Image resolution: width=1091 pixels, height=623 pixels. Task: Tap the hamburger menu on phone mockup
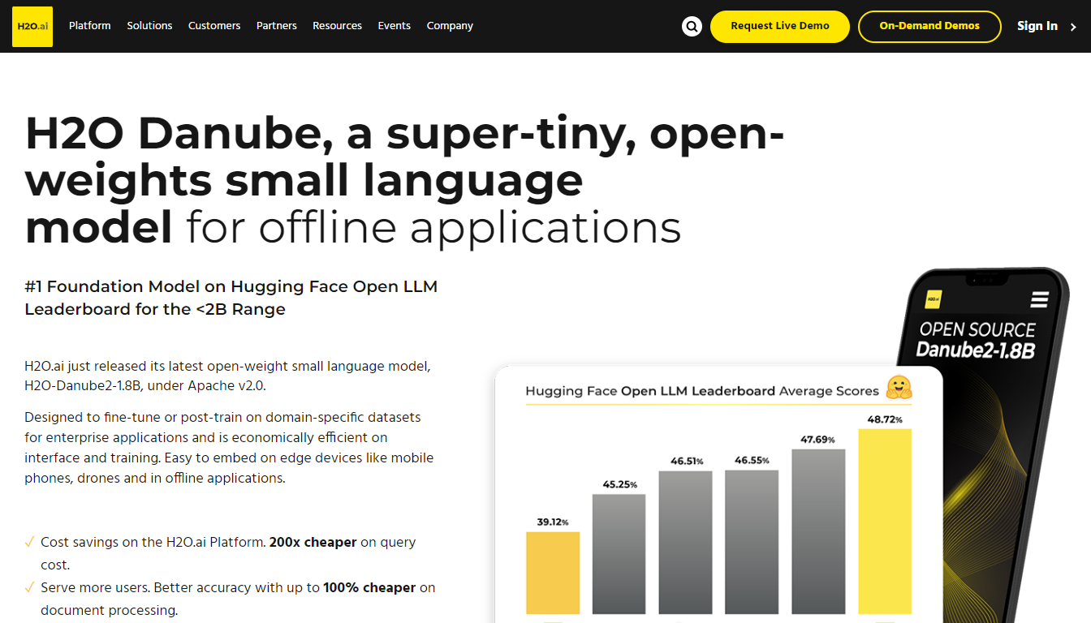tap(1039, 300)
